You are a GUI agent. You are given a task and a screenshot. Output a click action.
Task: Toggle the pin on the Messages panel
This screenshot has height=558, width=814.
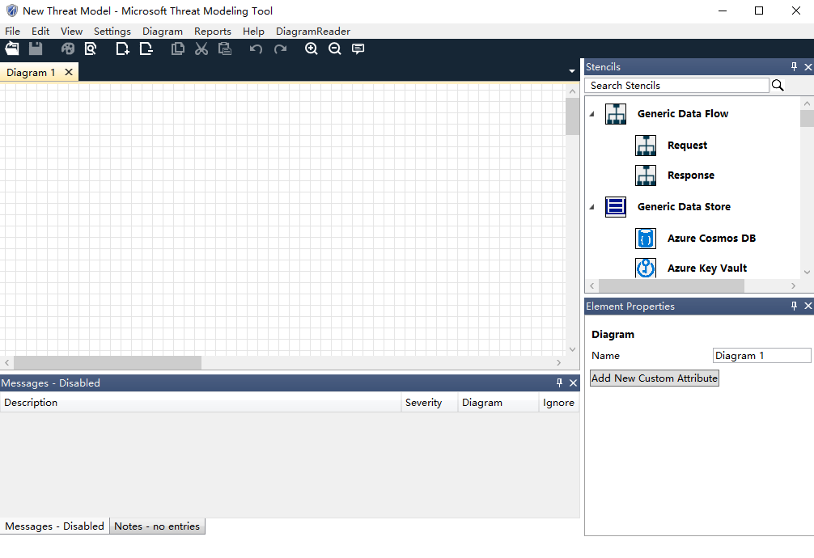[x=559, y=383]
